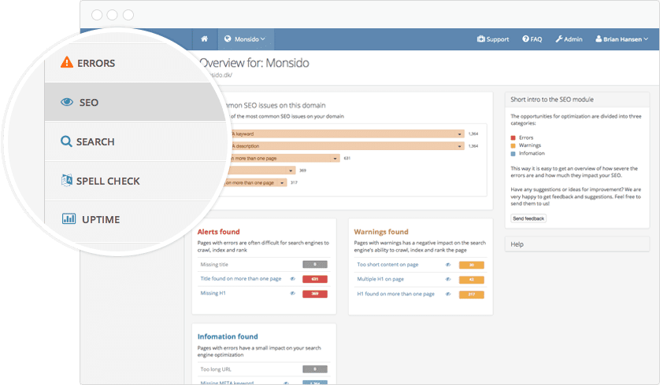
Task: Expand dropdown arrow on the 317 bar
Action: [282, 182]
